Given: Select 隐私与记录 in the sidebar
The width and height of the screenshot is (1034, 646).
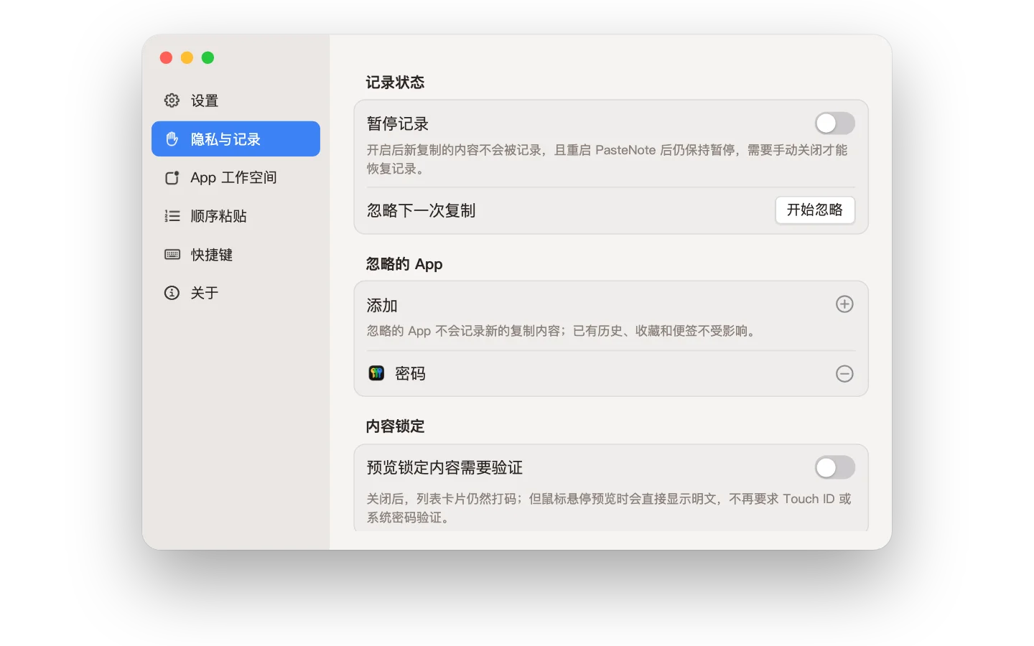Looking at the screenshot, I should click(x=236, y=139).
